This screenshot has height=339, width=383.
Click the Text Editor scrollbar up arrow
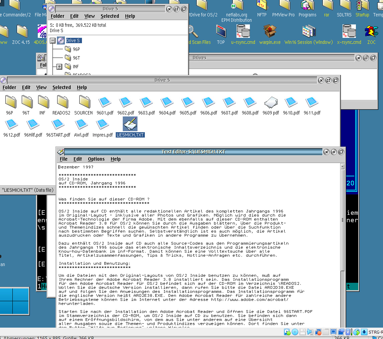pyautogui.click(x=343, y=167)
